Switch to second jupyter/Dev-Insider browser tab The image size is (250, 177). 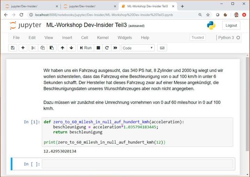pyautogui.click(x=89, y=6)
